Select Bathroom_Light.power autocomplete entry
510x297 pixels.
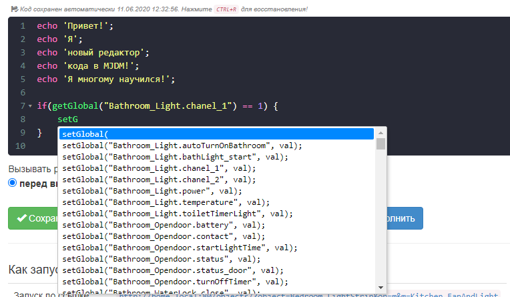(x=216, y=191)
